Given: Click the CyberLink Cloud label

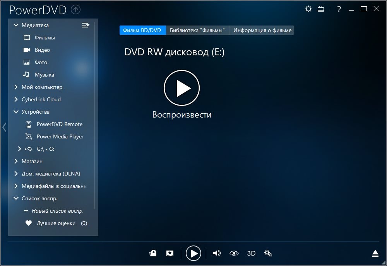Looking at the screenshot, I should coord(41,99).
